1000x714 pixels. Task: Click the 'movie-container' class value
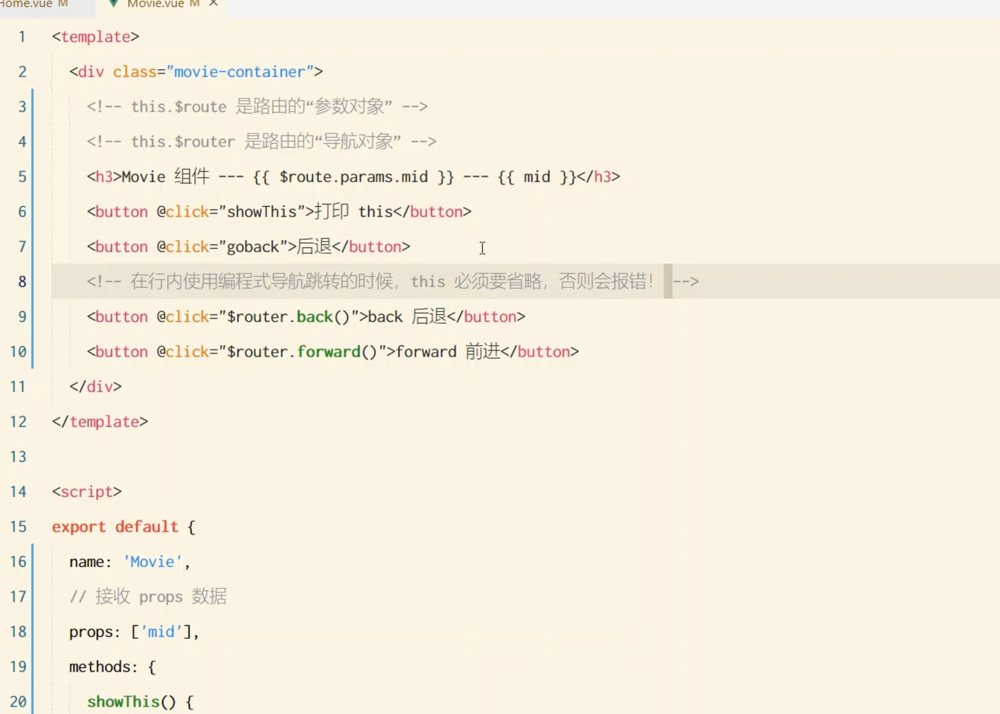(240, 72)
